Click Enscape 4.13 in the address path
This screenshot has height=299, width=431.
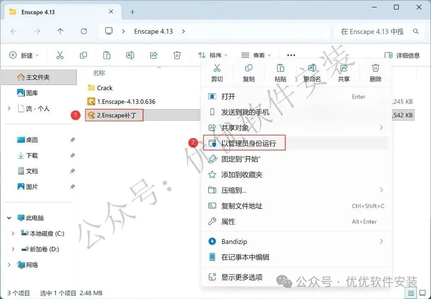[153, 31]
